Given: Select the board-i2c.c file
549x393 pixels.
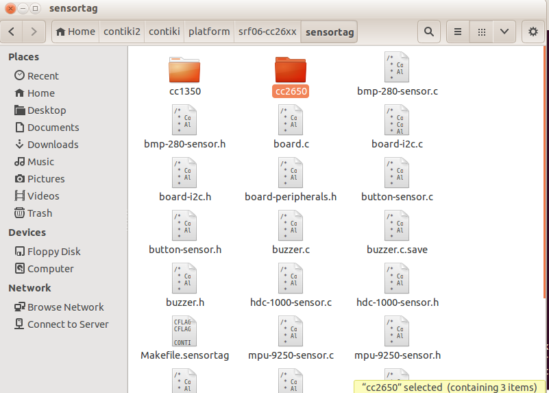Looking at the screenshot, I should click(397, 127).
